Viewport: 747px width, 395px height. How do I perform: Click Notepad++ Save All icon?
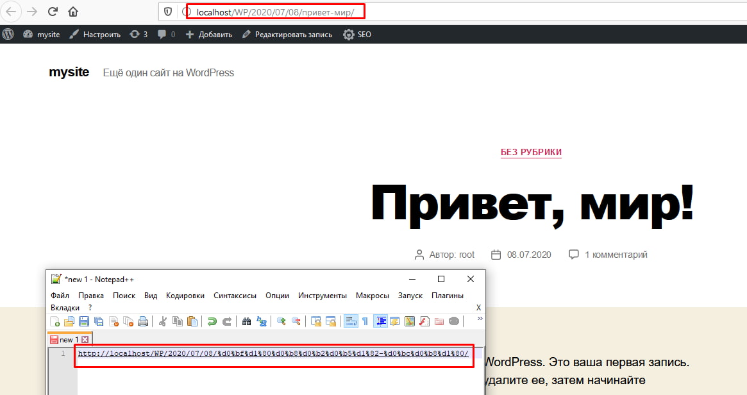coord(99,322)
